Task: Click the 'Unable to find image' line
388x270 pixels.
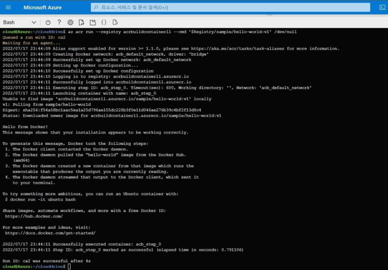Action: point(107,99)
